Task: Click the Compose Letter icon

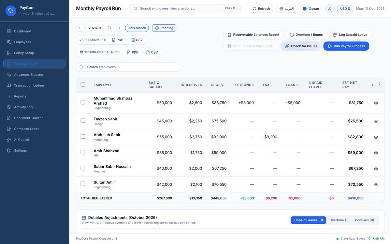Action: 9,129
